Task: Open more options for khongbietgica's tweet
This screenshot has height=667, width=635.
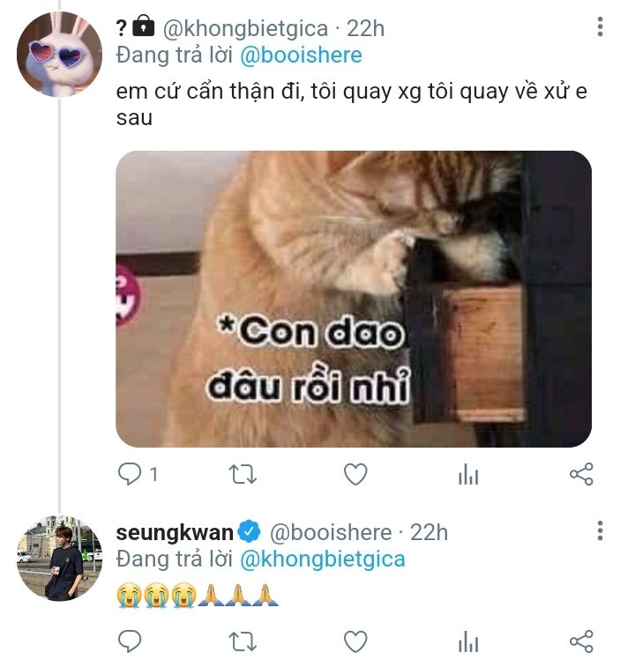Action: 600,26
